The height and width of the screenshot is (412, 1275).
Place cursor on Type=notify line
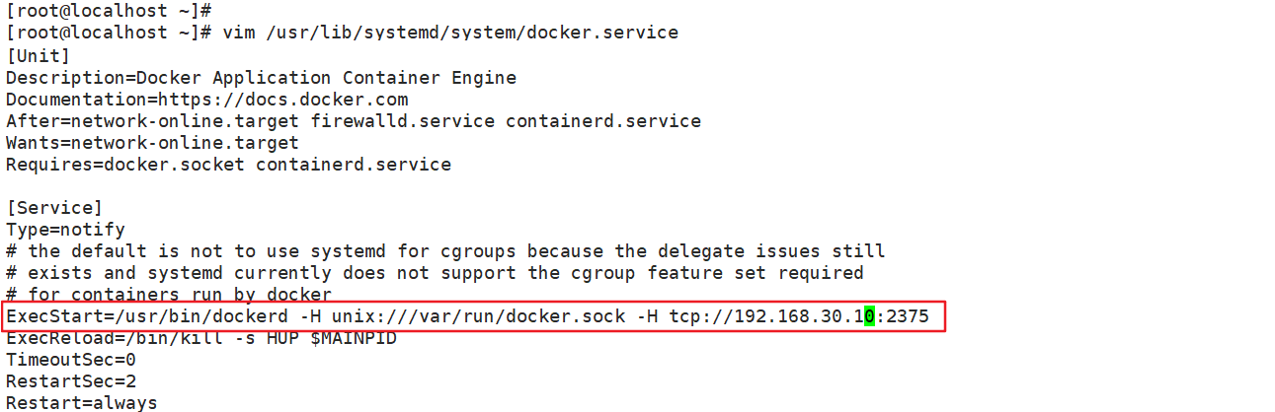[65, 230]
